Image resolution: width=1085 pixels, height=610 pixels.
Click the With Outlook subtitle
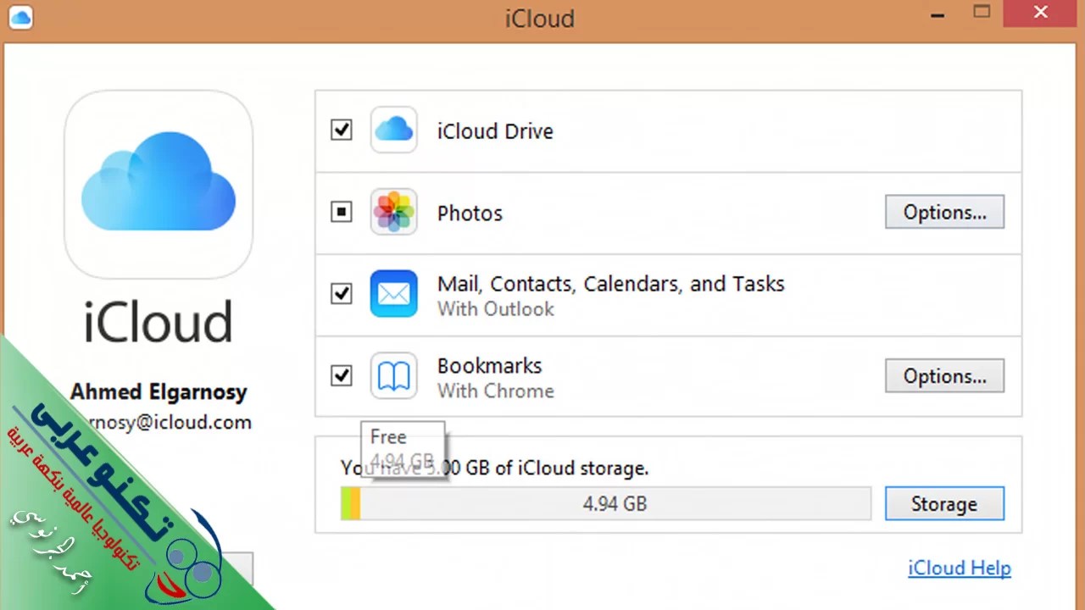pos(496,309)
